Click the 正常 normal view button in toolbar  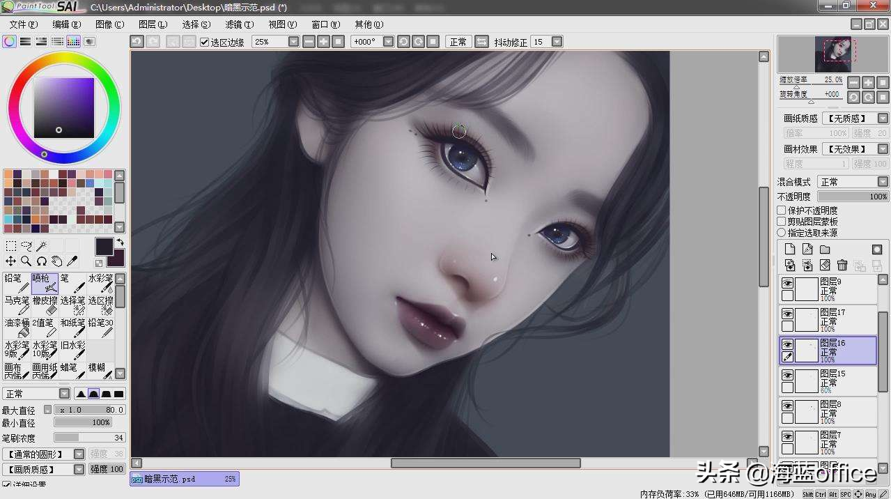[458, 42]
